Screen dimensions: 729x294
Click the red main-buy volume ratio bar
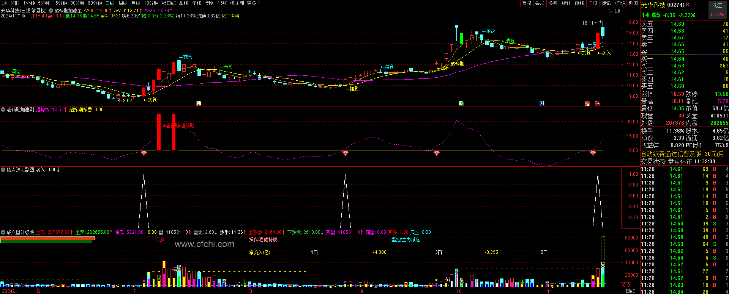(x=47, y=238)
